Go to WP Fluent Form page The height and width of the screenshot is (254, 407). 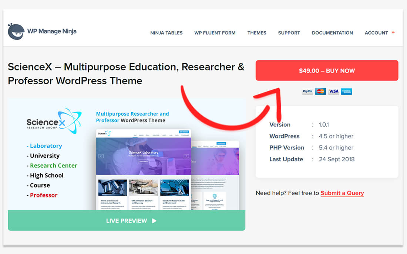click(x=215, y=33)
